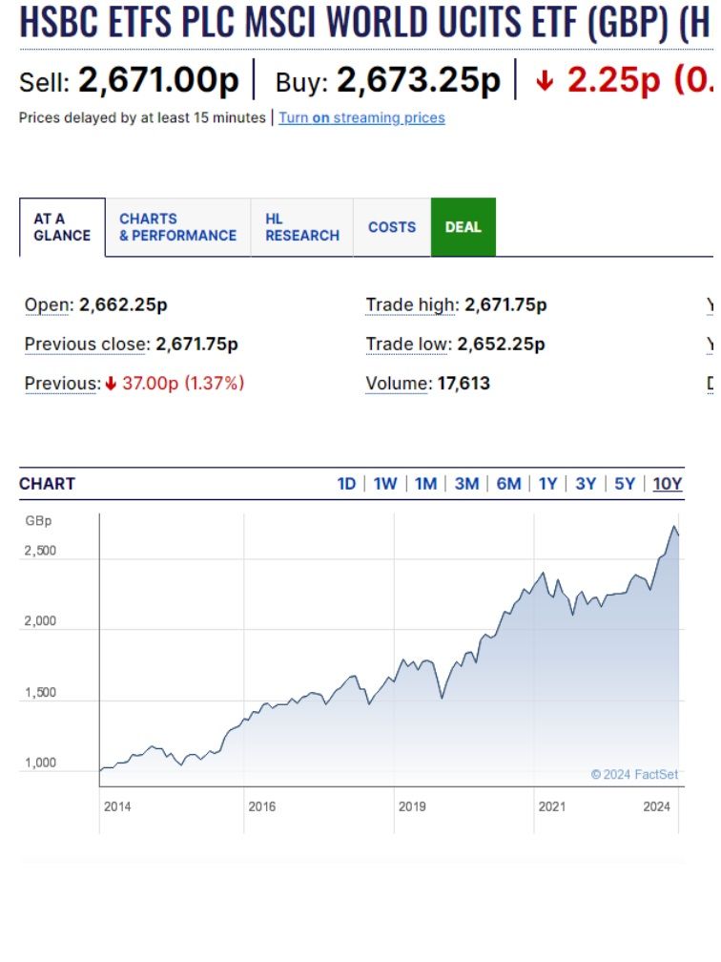Click the Volume label

tap(397, 384)
